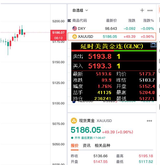
Task: Sort by 涨跌 column header
Action: coord(132,20)
